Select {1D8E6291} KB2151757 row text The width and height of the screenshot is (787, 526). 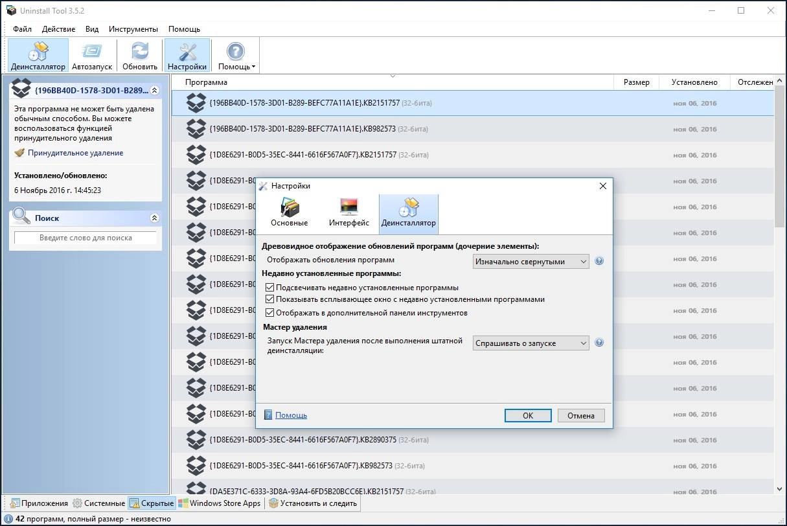302,155
